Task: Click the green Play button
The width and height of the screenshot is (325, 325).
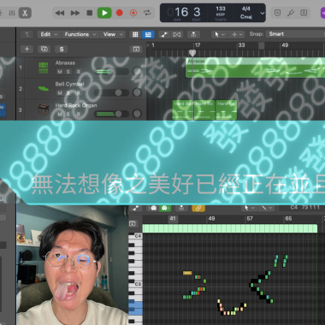Action: [104, 13]
